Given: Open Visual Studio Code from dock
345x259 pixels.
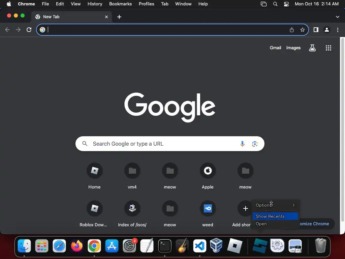Looking at the screenshot, I should pyautogui.click(x=199, y=246).
